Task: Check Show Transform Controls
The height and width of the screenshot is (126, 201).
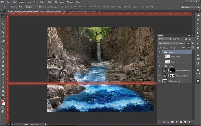Action: (37, 7)
